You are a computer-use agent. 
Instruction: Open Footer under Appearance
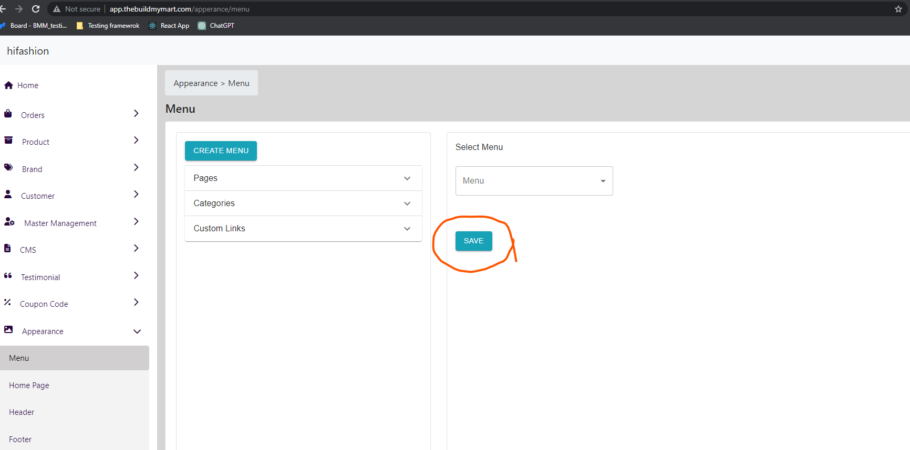75,440
